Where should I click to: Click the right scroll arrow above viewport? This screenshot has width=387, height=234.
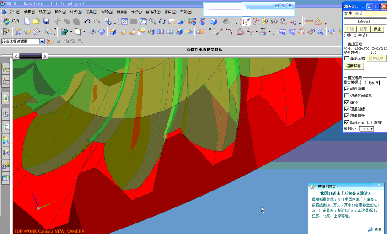pos(45,56)
